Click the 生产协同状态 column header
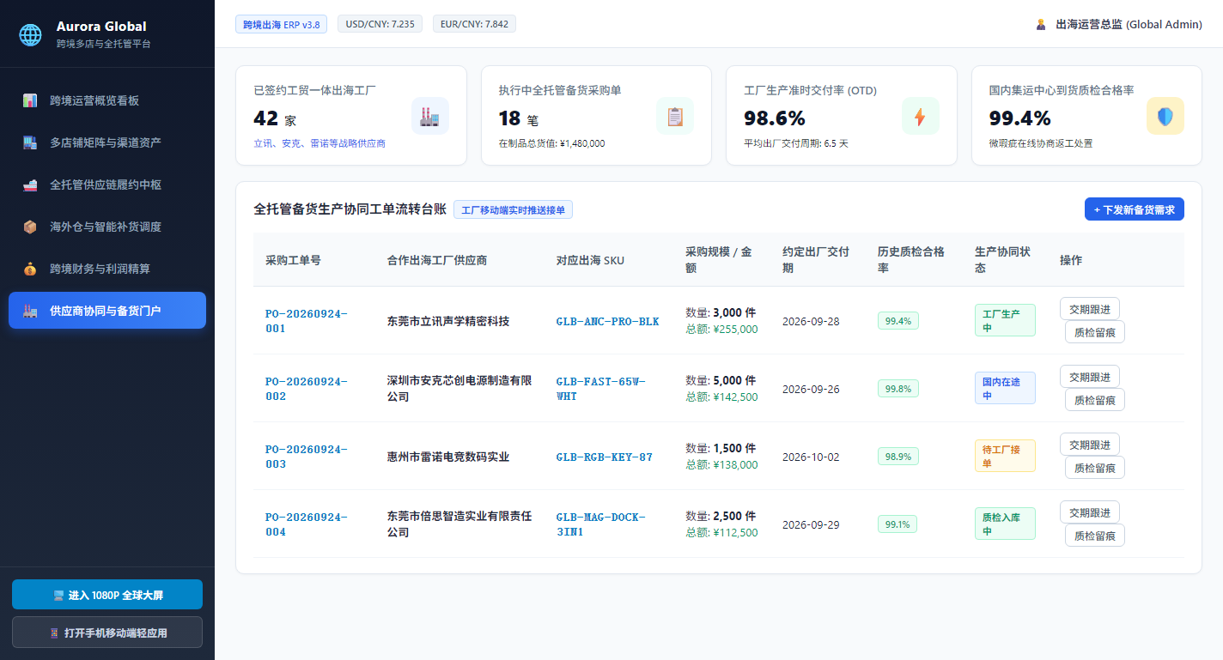1223x660 pixels. pyautogui.click(x=1002, y=260)
